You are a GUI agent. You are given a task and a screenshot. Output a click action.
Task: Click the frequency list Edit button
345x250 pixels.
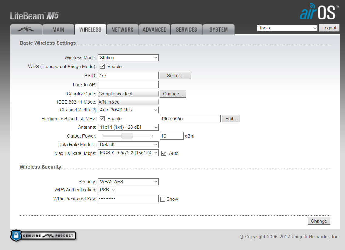point(231,118)
